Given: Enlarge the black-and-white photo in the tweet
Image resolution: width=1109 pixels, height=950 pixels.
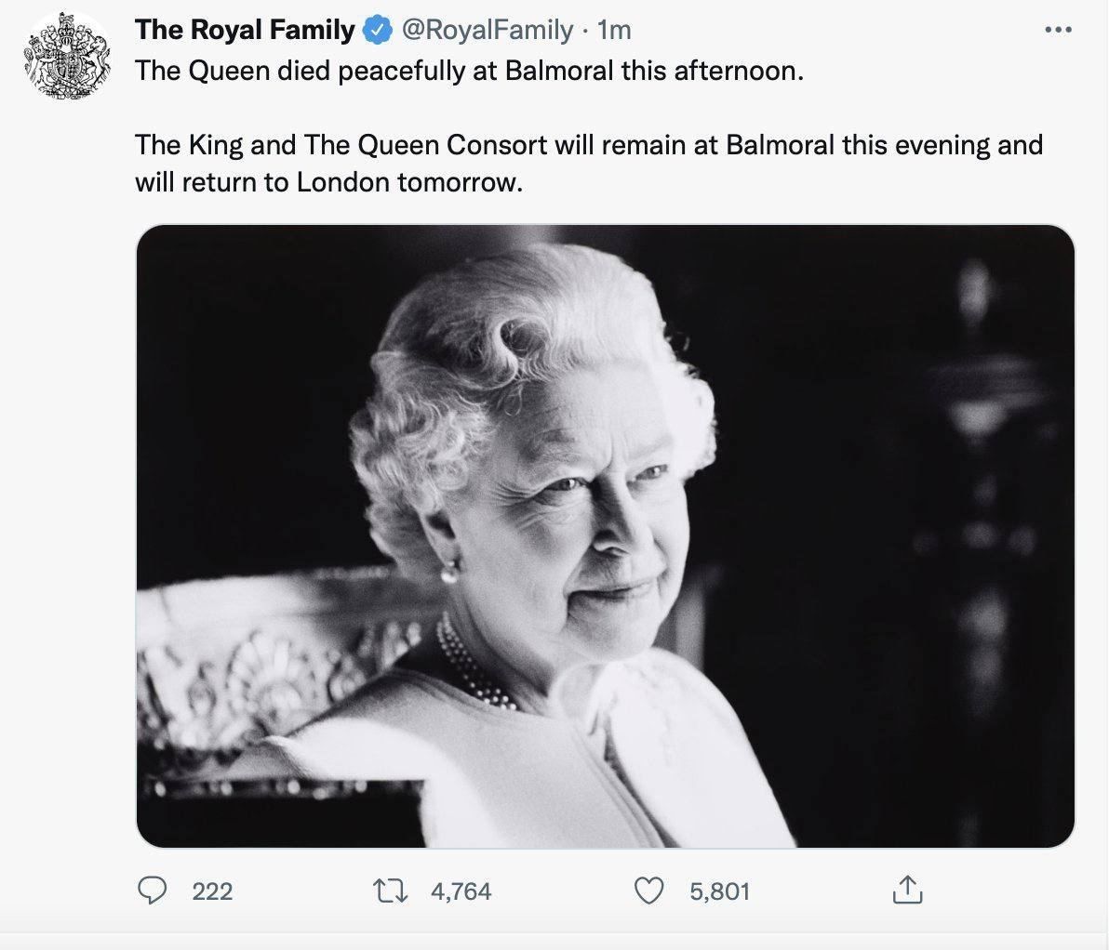Looking at the screenshot, I should [x=605, y=536].
